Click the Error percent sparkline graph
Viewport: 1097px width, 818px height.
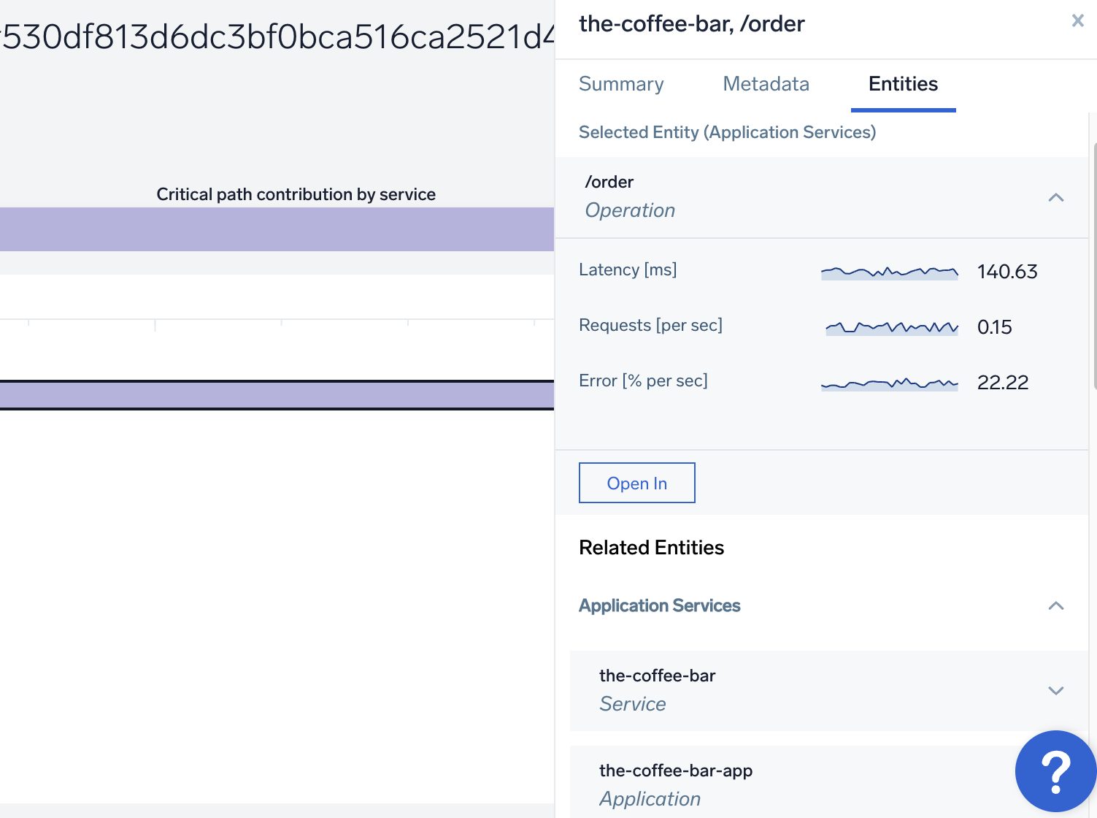(x=889, y=383)
